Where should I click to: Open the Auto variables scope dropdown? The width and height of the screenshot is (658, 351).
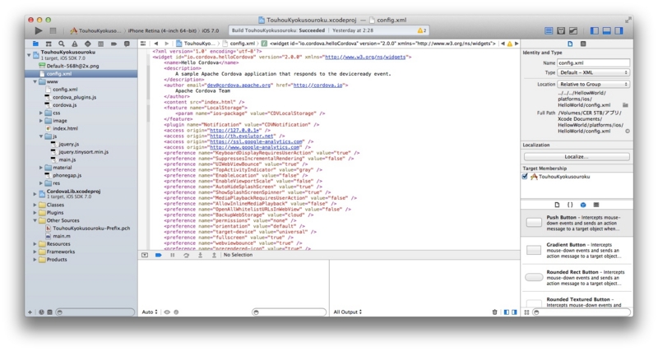[150, 312]
